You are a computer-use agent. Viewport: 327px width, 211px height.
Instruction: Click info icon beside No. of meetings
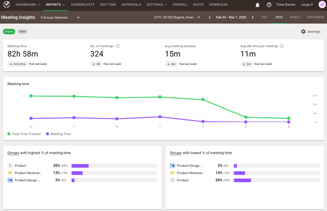point(118,46)
